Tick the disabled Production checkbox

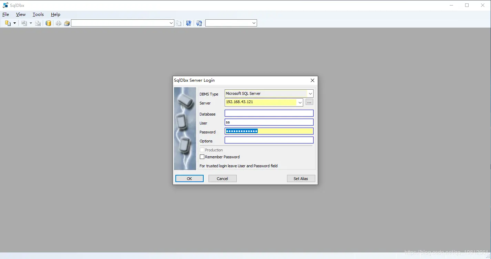click(x=202, y=150)
